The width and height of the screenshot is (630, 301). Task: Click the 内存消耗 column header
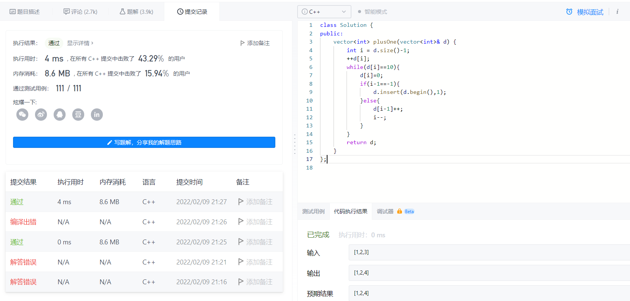[113, 182]
